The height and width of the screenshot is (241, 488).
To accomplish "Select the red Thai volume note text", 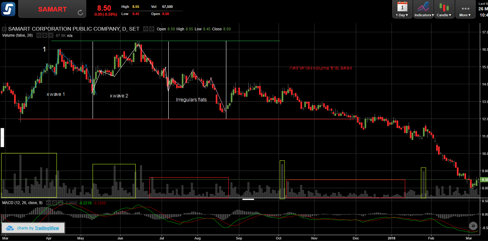I will click(x=320, y=68).
